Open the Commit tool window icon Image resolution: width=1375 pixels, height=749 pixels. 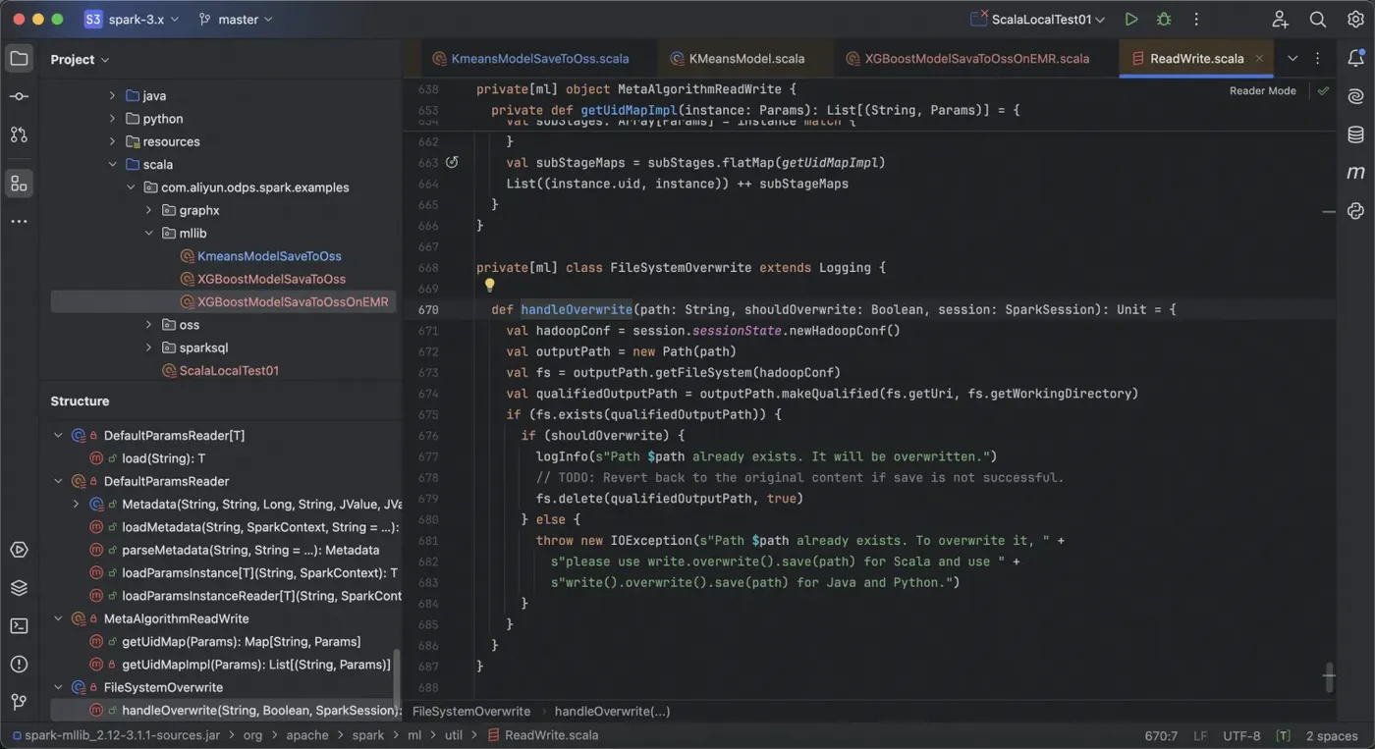19,96
